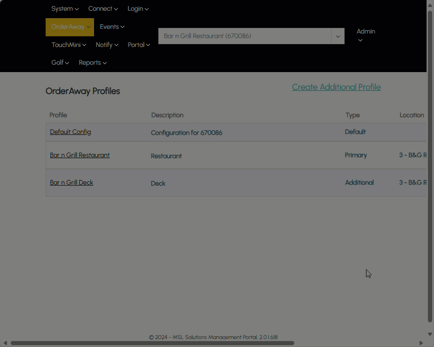Open the Portal menu

point(139,45)
